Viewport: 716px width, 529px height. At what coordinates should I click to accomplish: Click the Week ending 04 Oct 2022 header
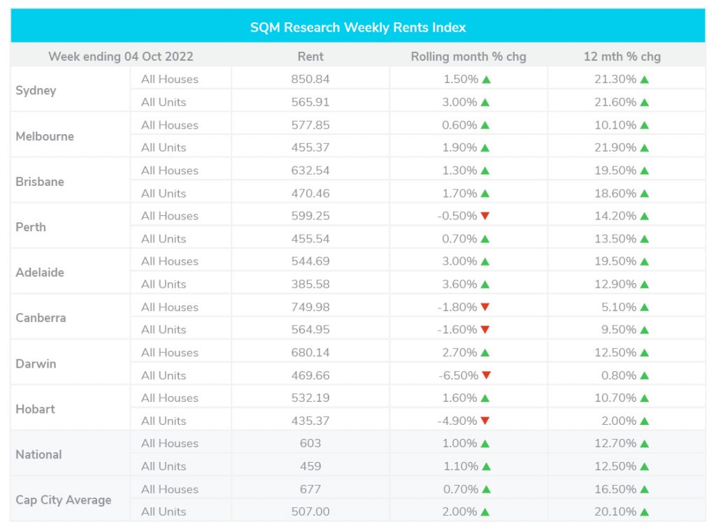pos(121,57)
